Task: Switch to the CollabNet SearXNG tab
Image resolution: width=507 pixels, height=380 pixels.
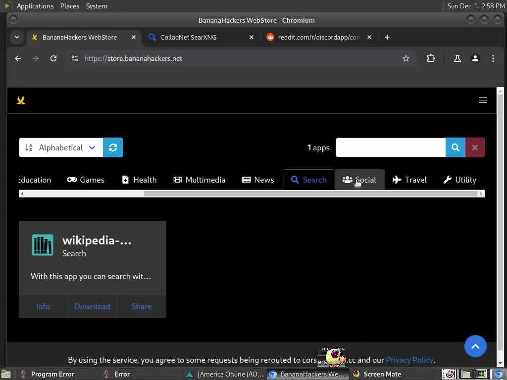Action: click(201, 37)
